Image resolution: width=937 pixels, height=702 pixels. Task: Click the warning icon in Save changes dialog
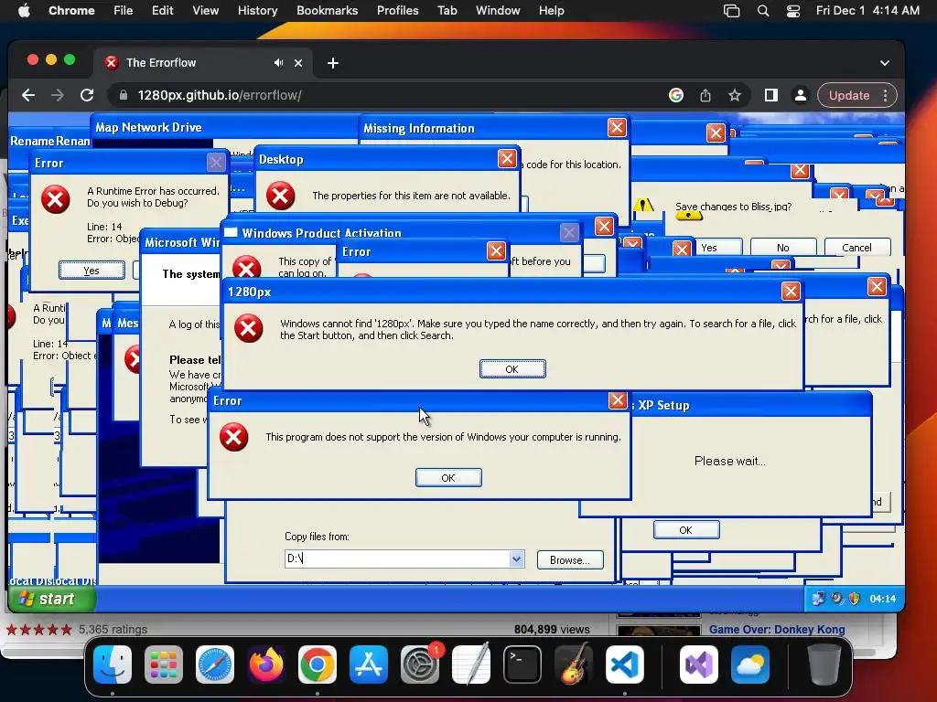pos(643,206)
